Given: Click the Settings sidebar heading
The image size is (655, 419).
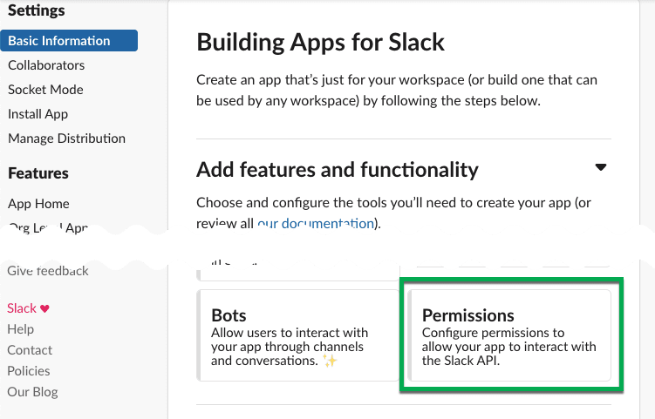Looking at the screenshot, I should pyautogui.click(x=37, y=10).
